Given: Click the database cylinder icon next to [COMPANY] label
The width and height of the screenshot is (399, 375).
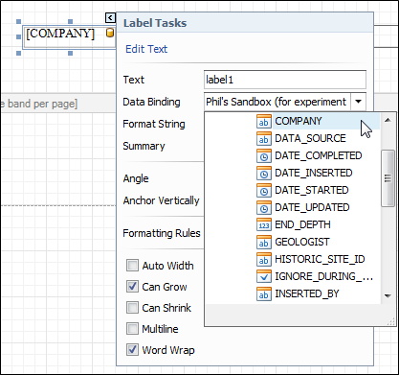Looking at the screenshot, I should [x=110, y=33].
